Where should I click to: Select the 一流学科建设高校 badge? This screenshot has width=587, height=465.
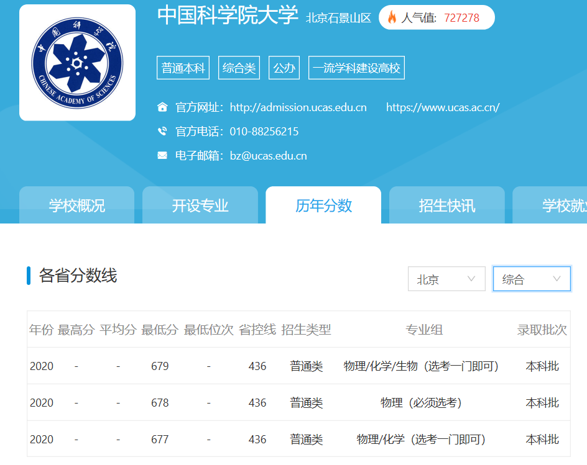point(356,67)
